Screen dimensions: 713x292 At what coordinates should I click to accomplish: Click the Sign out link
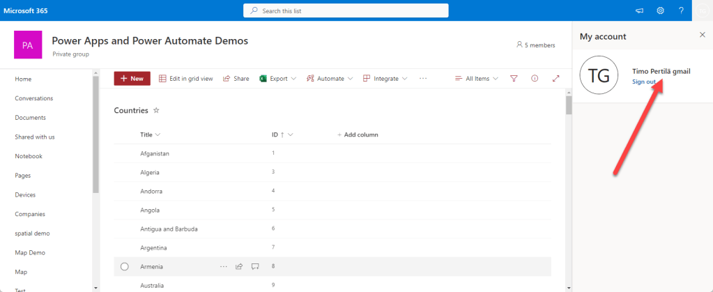click(x=643, y=82)
